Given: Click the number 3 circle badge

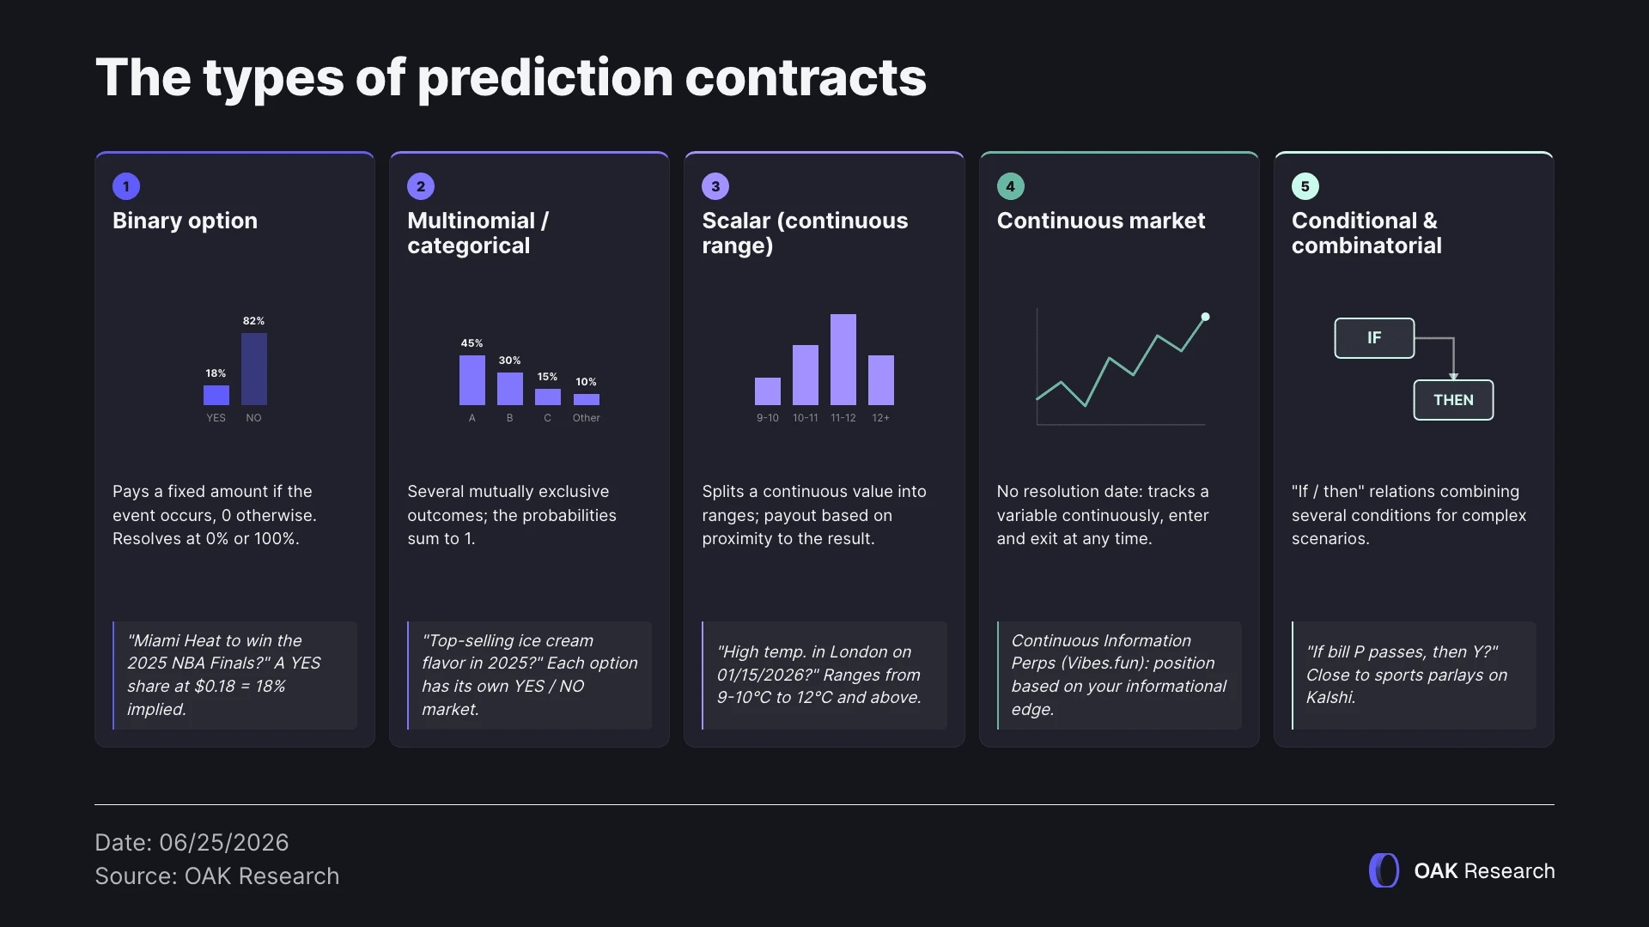Looking at the screenshot, I should pos(715,186).
